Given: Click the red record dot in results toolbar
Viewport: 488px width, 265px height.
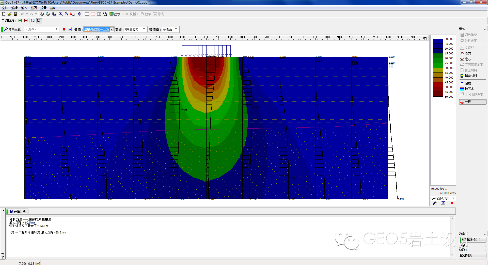Looking at the screenshot, I should (x=64, y=29).
